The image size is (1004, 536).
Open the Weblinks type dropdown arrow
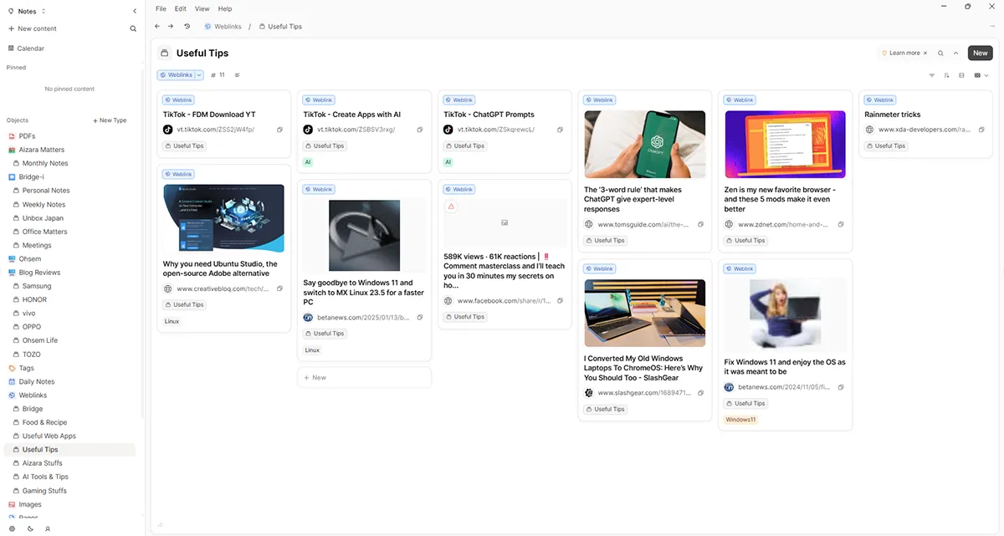(199, 75)
